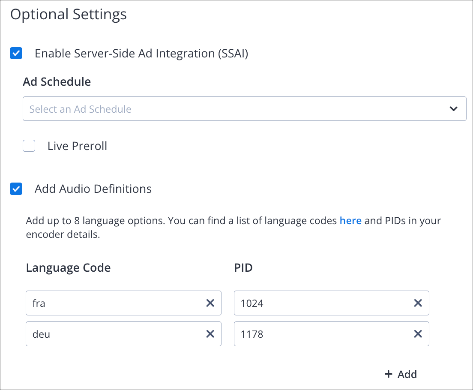The image size is (473, 390).
Task: Click the chevron arrow in Ad Schedule field
Action: pos(454,109)
